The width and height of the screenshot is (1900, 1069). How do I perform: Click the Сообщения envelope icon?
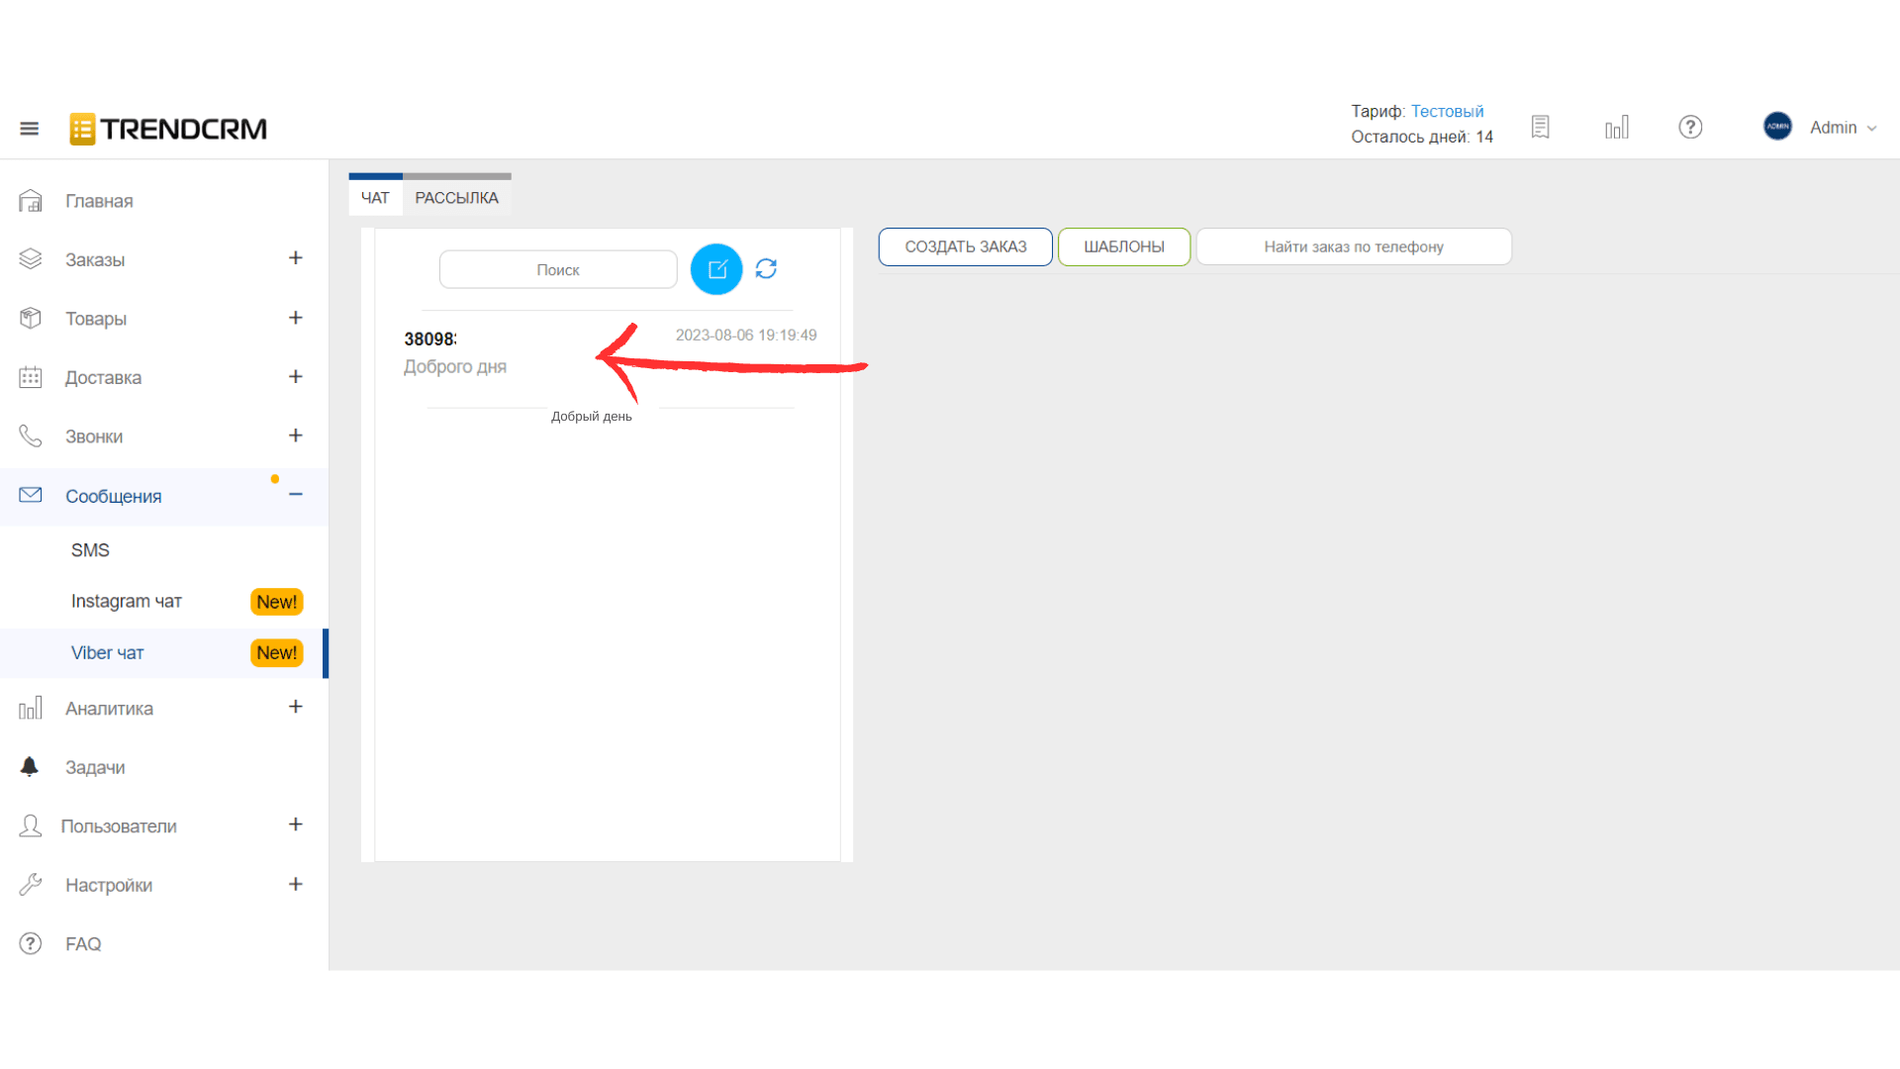pyautogui.click(x=31, y=495)
